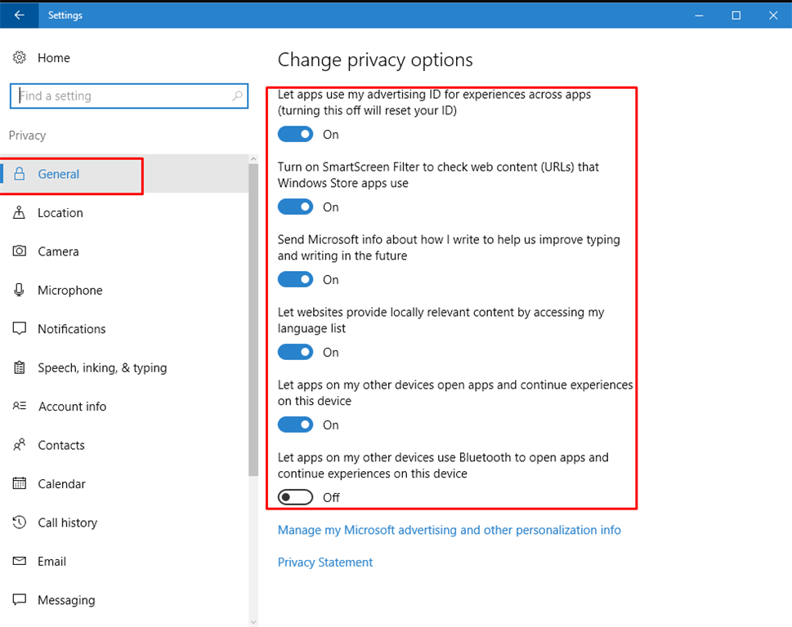Disable the SmartScreen Filter toggle

tap(295, 207)
